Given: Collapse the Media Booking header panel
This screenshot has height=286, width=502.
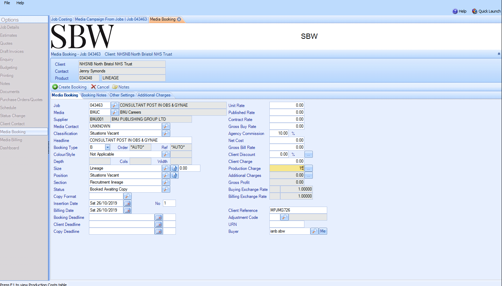Looking at the screenshot, I should [x=499, y=54].
